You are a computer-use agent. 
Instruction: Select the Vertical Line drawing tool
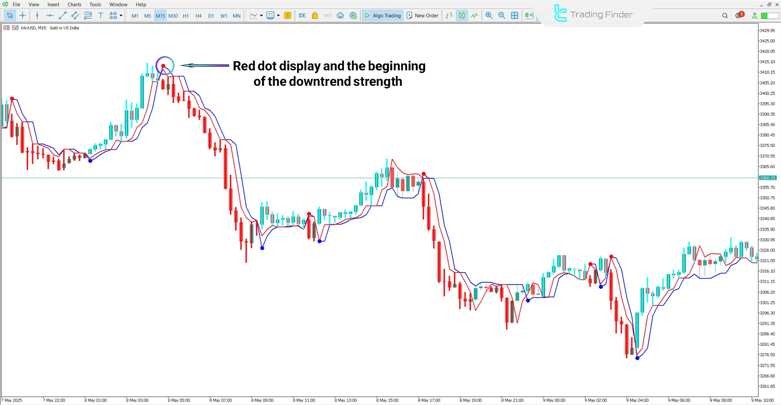point(37,15)
